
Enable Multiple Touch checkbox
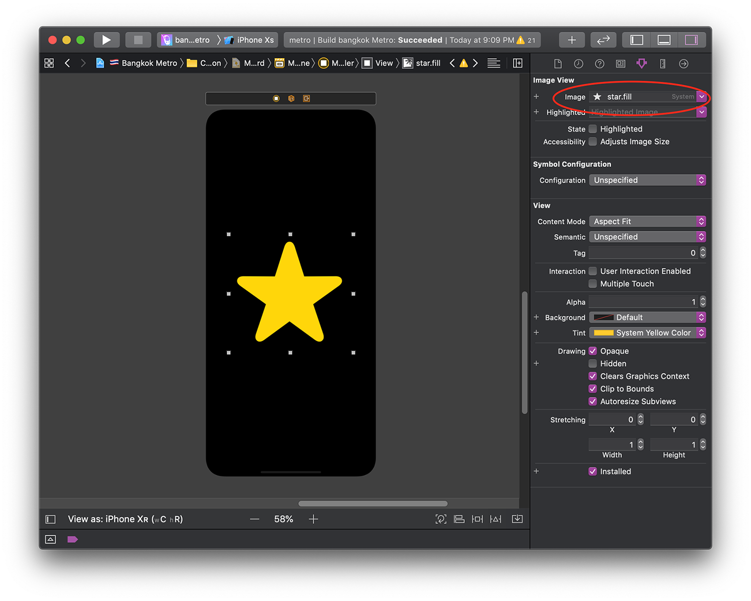(x=593, y=284)
